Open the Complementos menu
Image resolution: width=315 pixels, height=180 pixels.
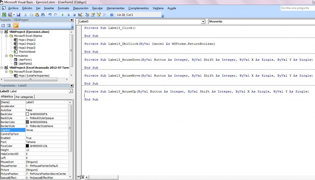(138, 8)
